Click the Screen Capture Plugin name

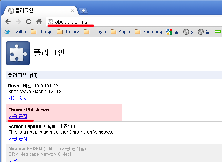point(32,127)
